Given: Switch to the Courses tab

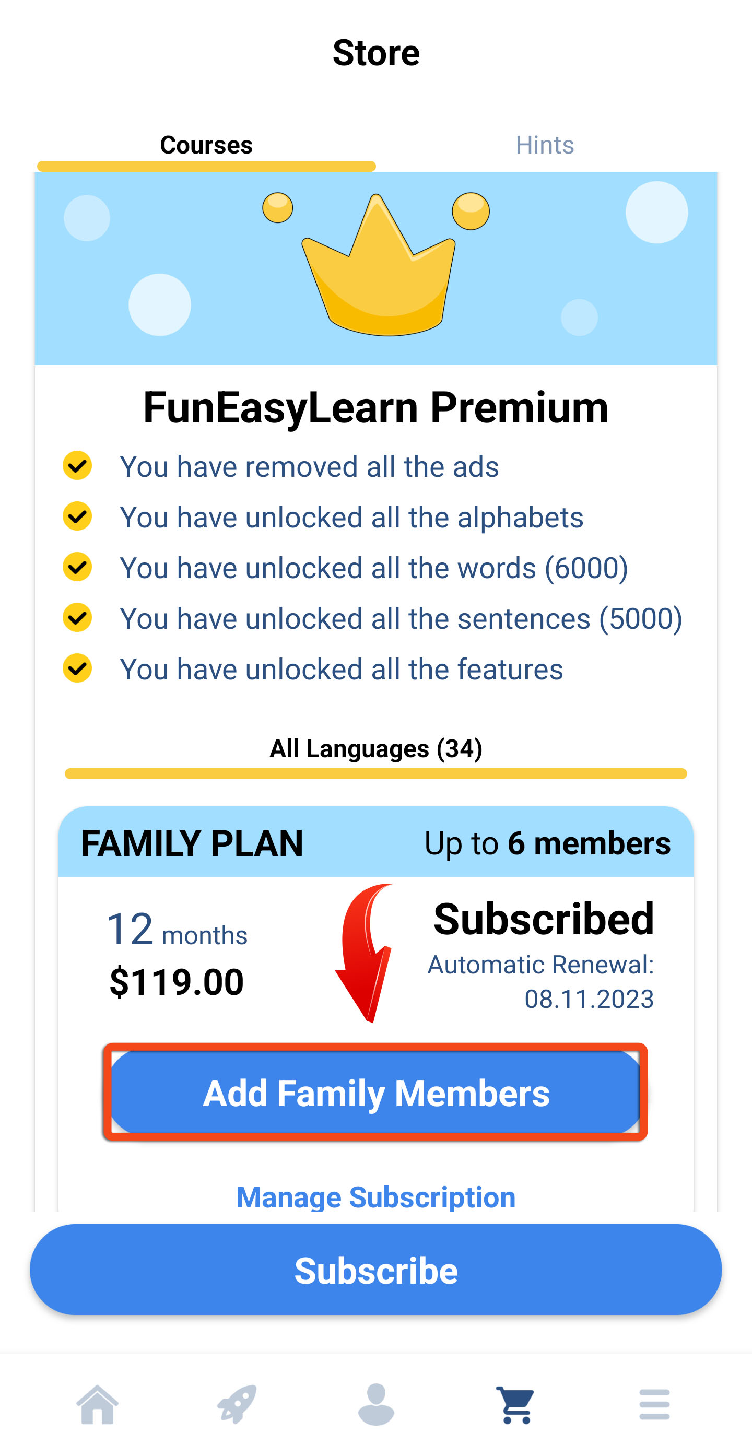Looking at the screenshot, I should [x=206, y=145].
